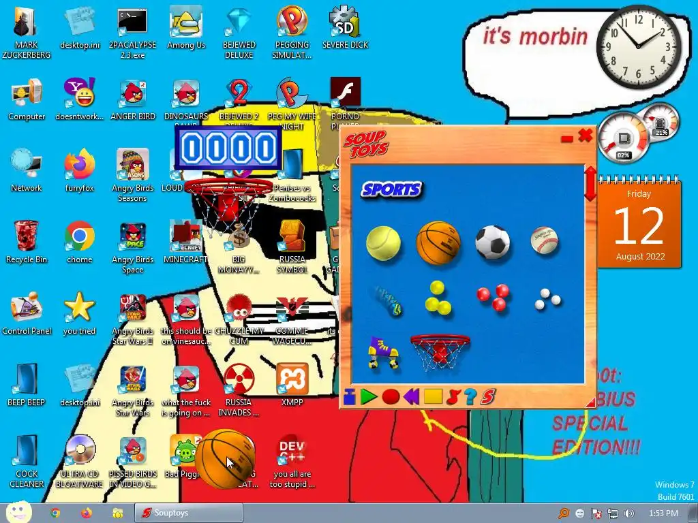
Task: Open the BEEP BEEP desktop icon
Action: [27, 386]
